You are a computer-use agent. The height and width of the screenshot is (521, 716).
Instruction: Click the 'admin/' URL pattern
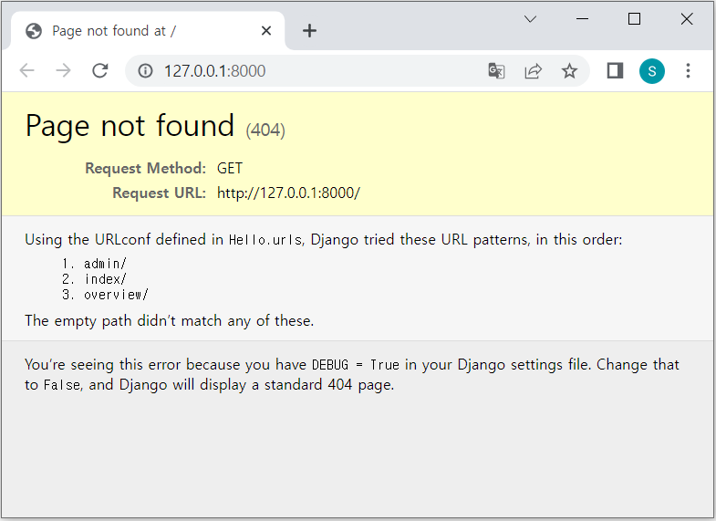pyautogui.click(x=105, y=264)
